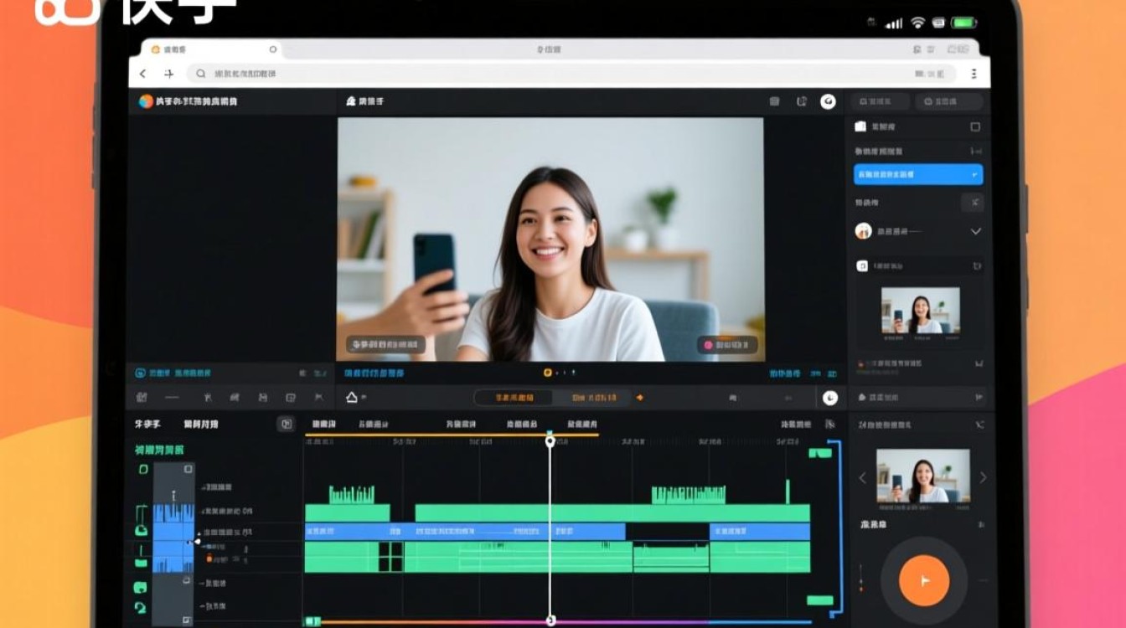Viewport: 1126px width, 628px height.
Task: Click the white folder icon in the right panel
Action: (860, 126)
